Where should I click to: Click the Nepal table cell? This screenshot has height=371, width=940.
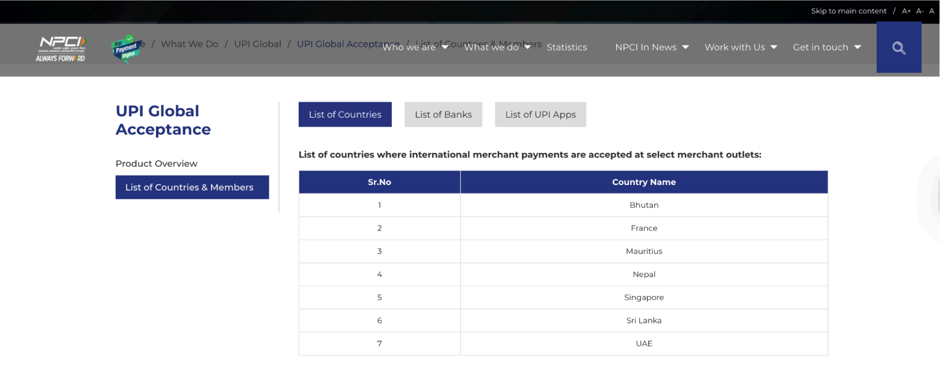click(644, 274)
